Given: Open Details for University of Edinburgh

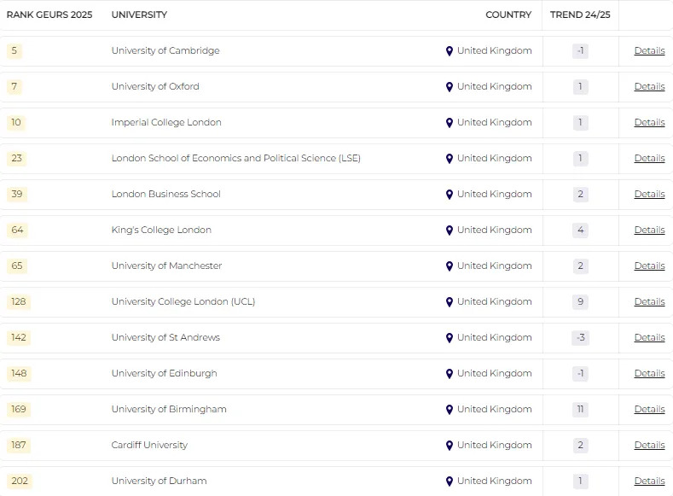Looking at the screenshot, I should [x=649, y=373].
